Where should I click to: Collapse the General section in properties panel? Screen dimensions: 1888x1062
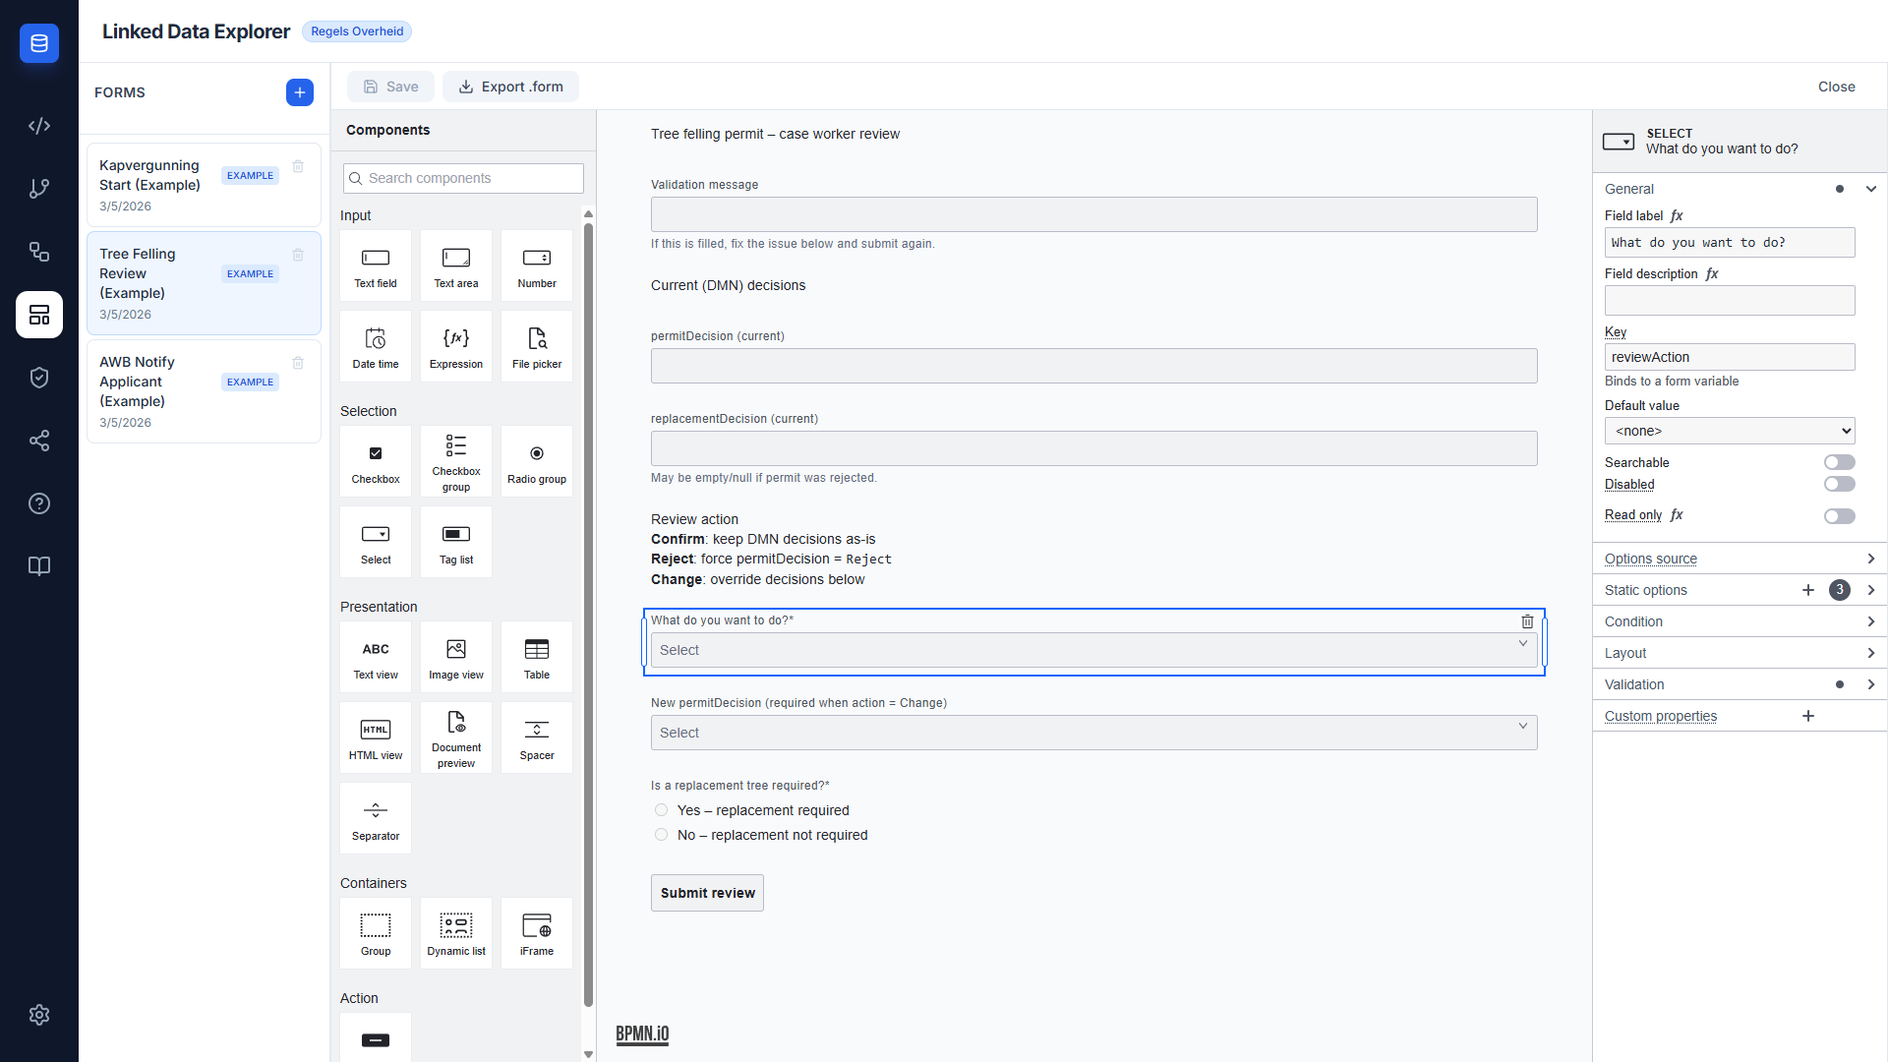1870,188
